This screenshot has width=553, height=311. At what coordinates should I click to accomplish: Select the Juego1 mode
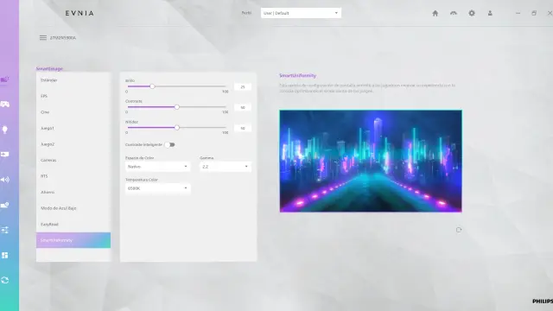(x=73, y=128)
